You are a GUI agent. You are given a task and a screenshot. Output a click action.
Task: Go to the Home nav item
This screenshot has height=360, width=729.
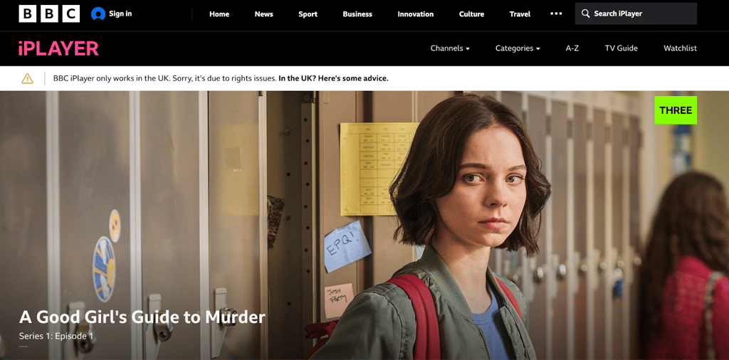tap(219, 14)
